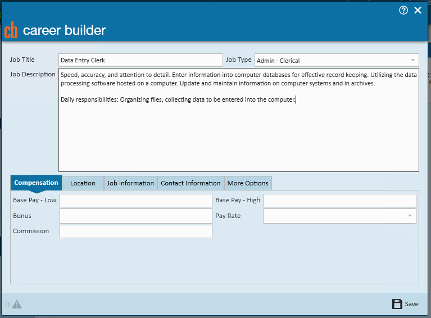The width and height of the screenshot is (431, 318).
Task: Click the floppy disk save icon
Action: click(397, 304)
